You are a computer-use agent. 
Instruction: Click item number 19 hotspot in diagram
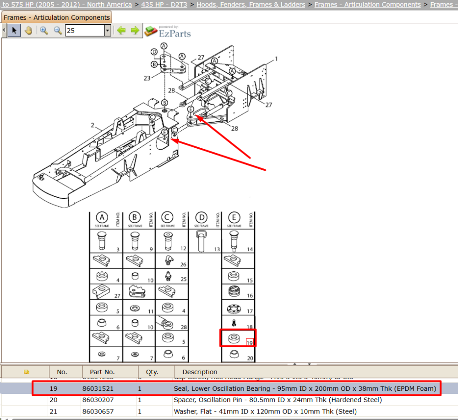click(x=250, y=342)
